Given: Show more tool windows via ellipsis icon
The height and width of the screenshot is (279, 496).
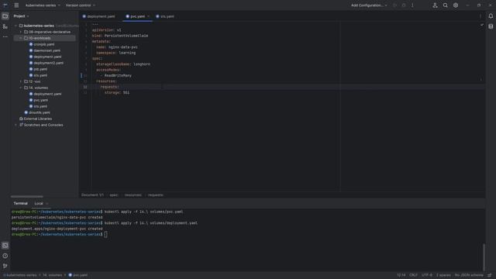Looking at the screenshot, I should click(5, 36).
